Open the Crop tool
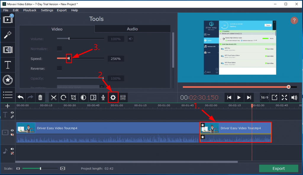 [73, 97]
